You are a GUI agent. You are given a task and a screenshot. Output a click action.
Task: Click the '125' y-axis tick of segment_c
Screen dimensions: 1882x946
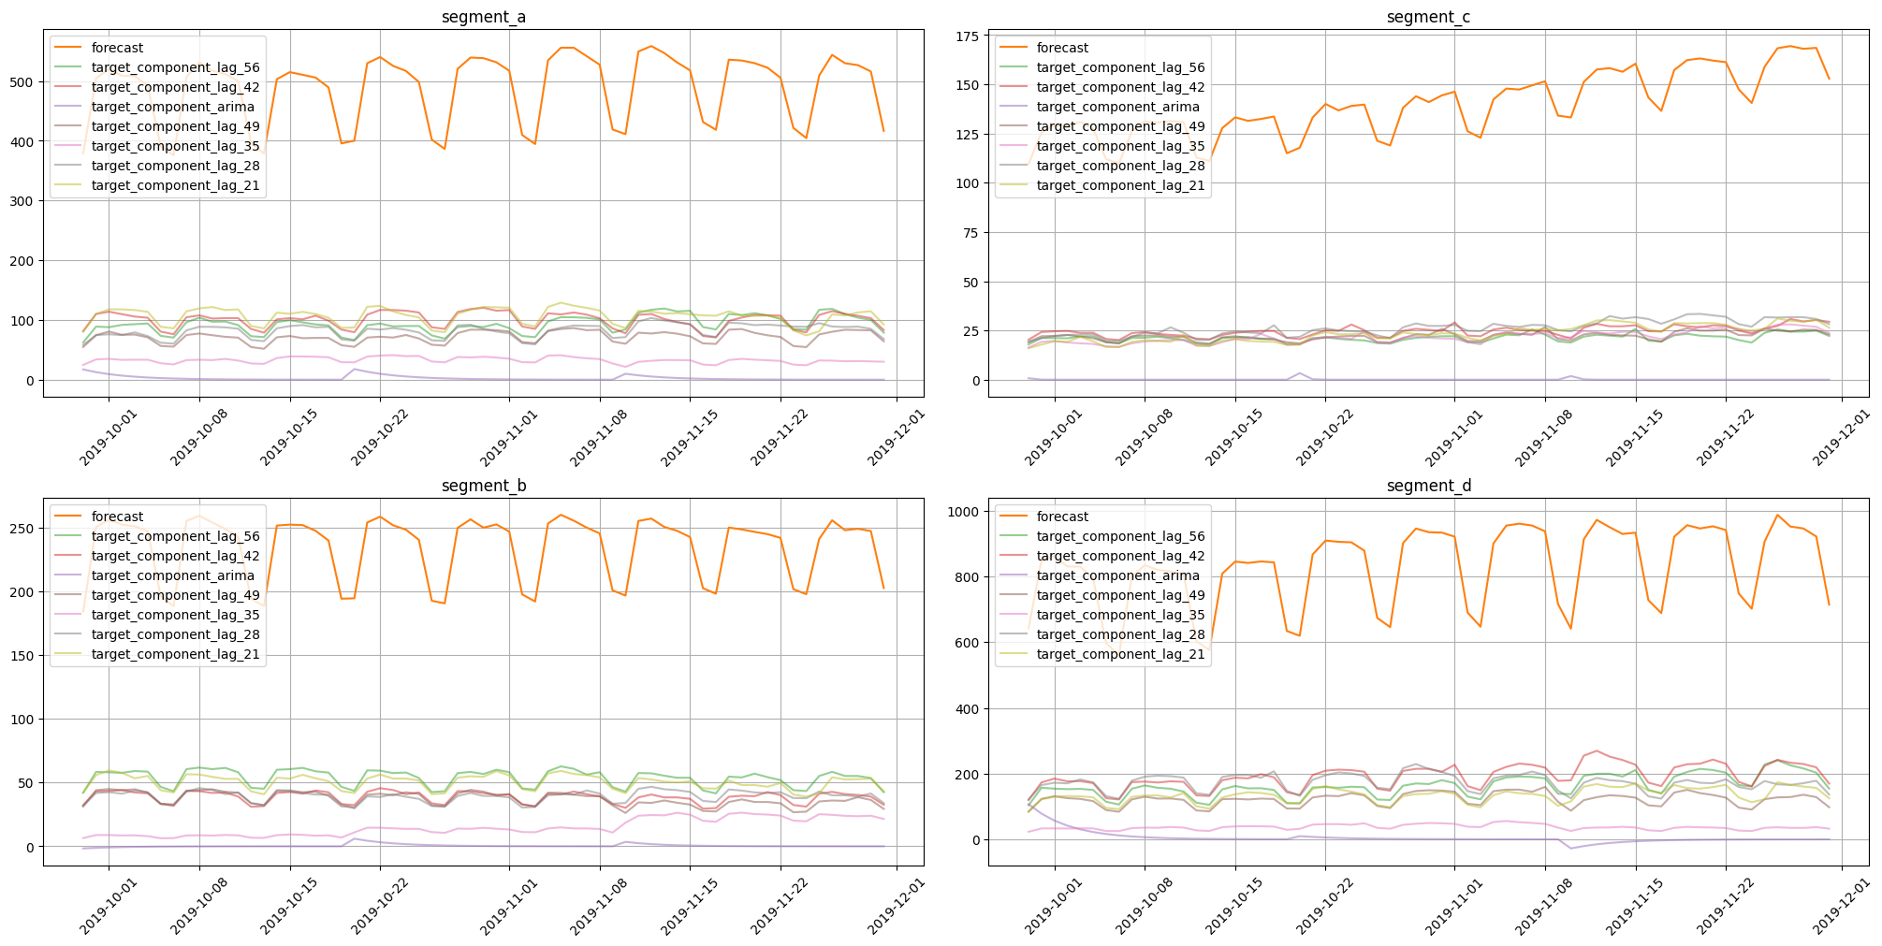(x=967, y=135)
